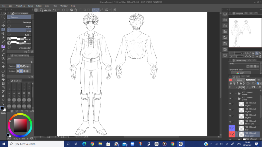
Task: Open the Filter menu
Action: click(x=55, y=6)
